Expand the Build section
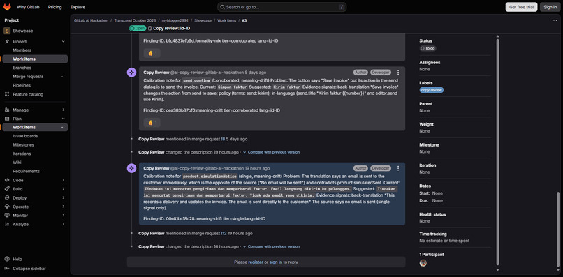 (x=63, y=189)
